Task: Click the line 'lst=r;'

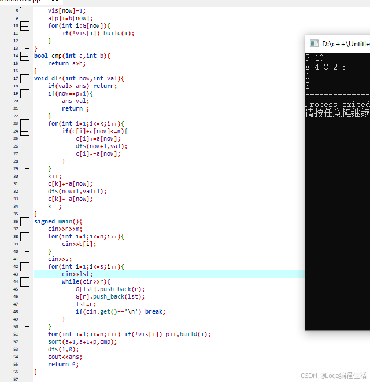Action: pos(86,304)
